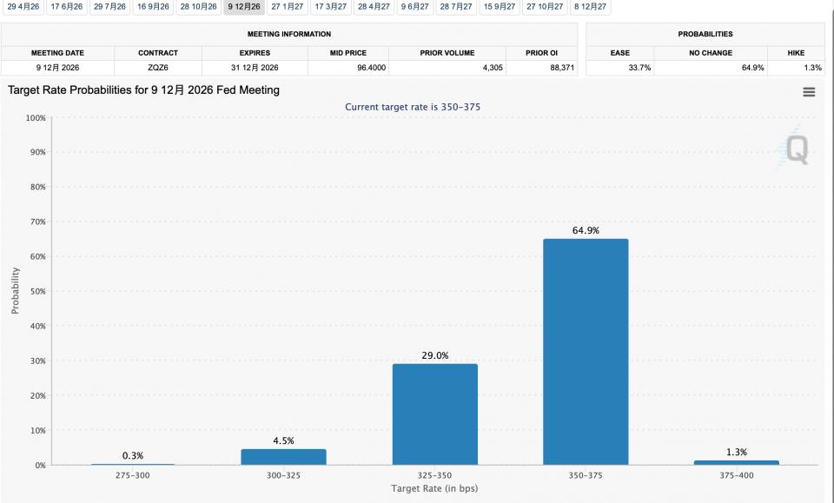The image size is (834, 503).
Task: Click the small 375-400 probability bar
Action: coord(736,462)
